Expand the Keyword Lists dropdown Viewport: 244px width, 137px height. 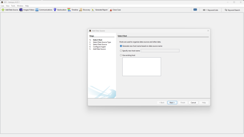click(x=210, y=10)
